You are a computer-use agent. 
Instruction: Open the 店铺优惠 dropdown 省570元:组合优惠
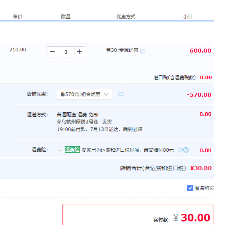pos(84,94)
